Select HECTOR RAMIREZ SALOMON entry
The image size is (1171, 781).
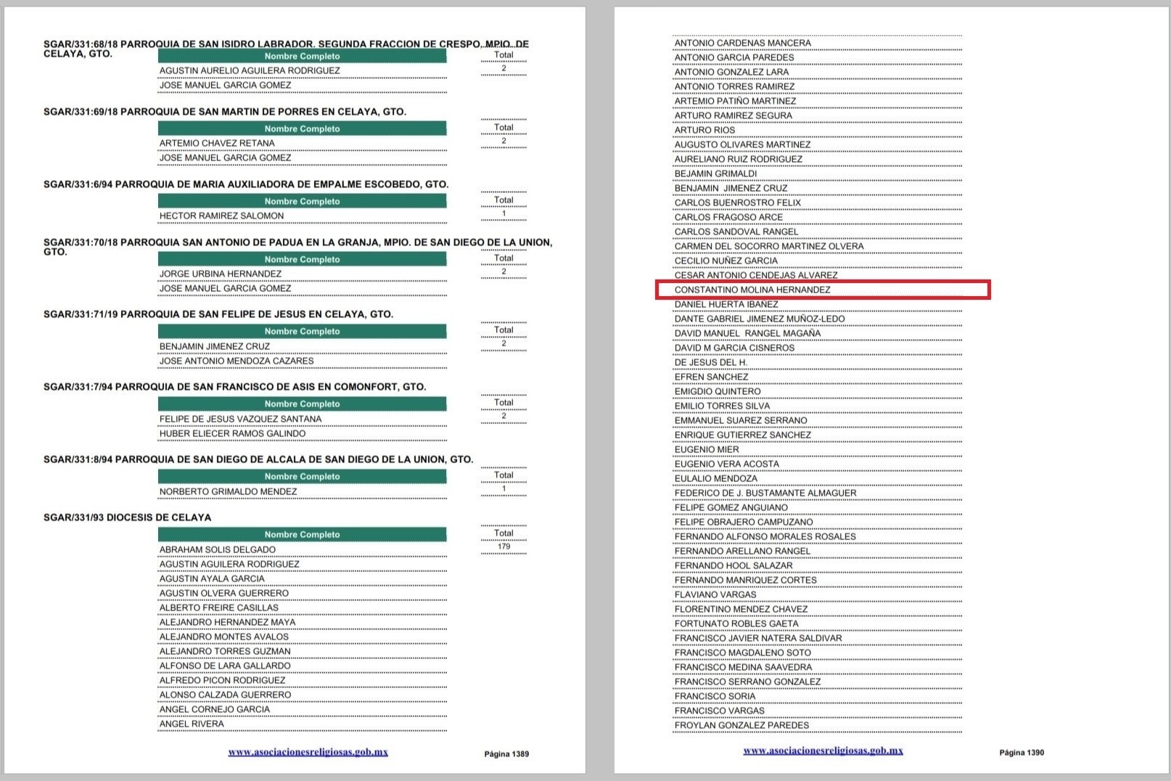click(x=221, y=216)
